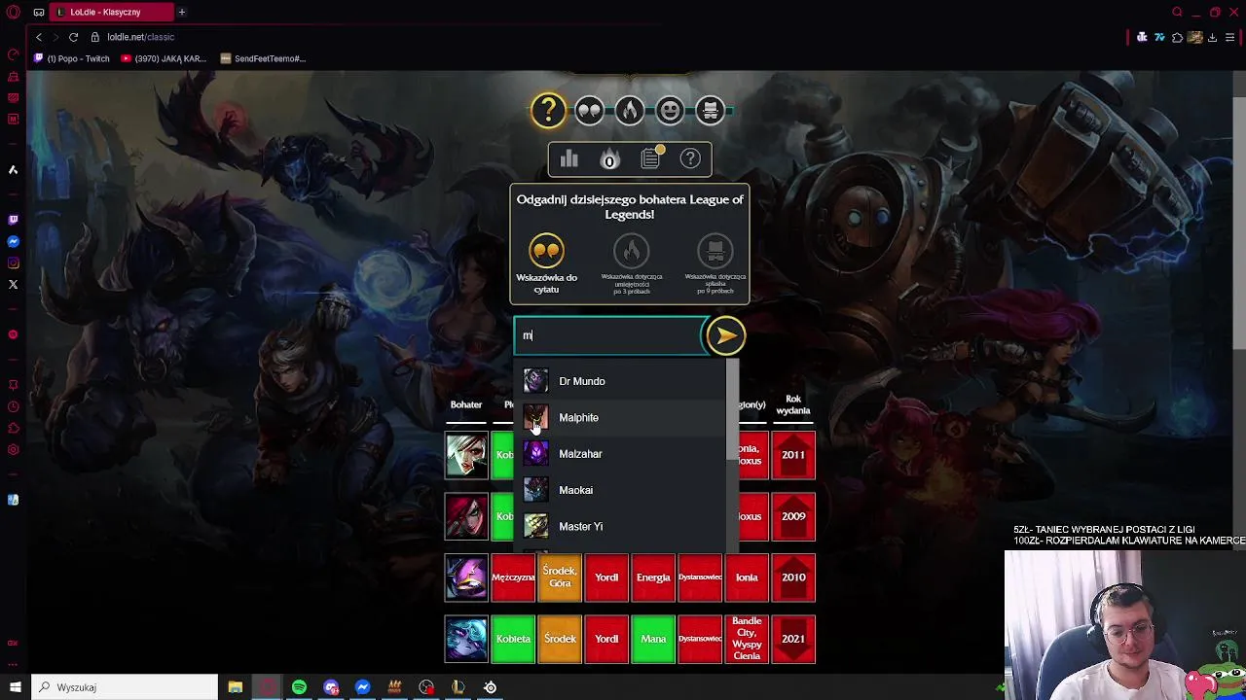This screenshot has width=1246, height=700.
Task: Open browser sidebar settings gear
Action: click(13, 449)
